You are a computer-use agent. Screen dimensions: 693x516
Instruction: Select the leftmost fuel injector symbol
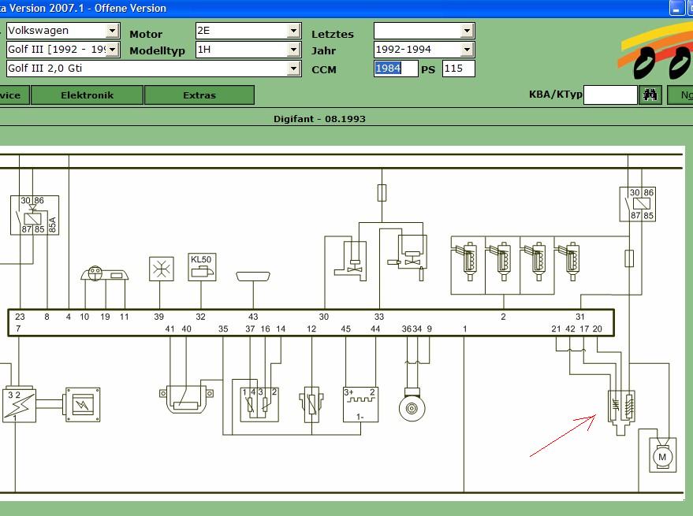[467, 260]
